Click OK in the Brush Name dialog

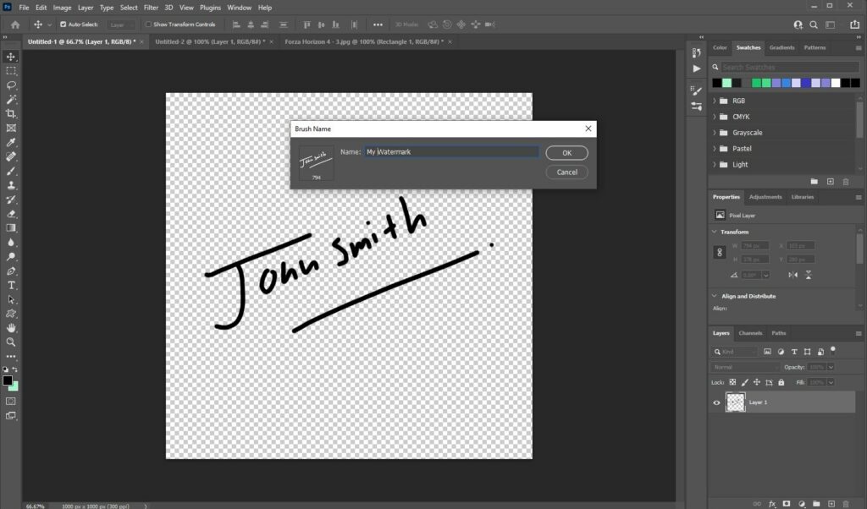click(566, 153)
